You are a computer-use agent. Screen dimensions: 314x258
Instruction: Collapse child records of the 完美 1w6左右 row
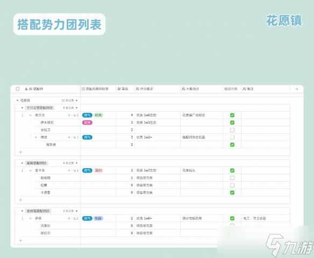click(x=31, y=115)
